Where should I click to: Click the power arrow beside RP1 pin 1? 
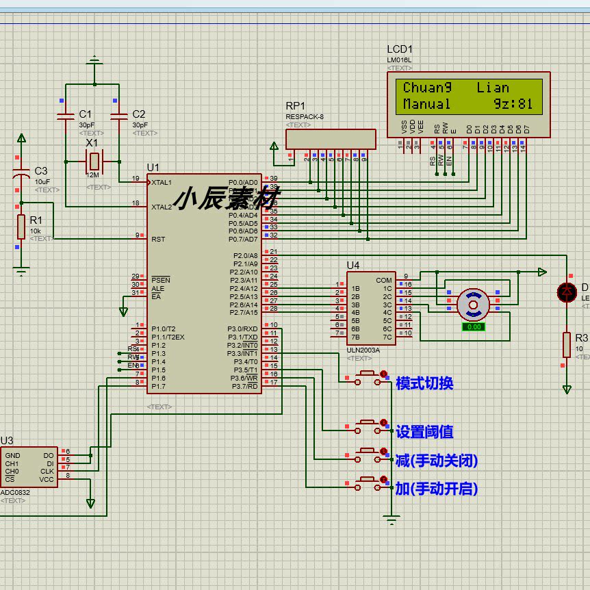274,146
